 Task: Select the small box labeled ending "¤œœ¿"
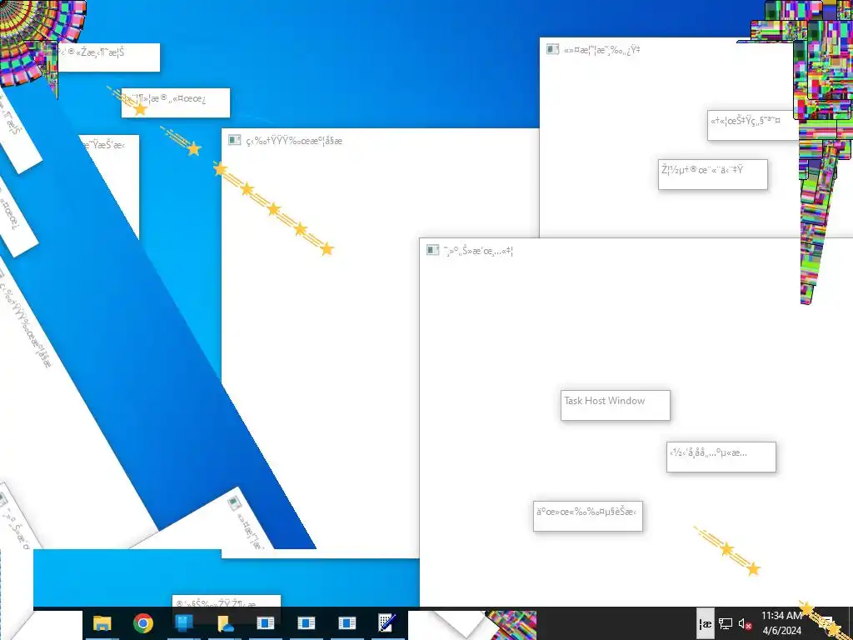click(176, 102)
